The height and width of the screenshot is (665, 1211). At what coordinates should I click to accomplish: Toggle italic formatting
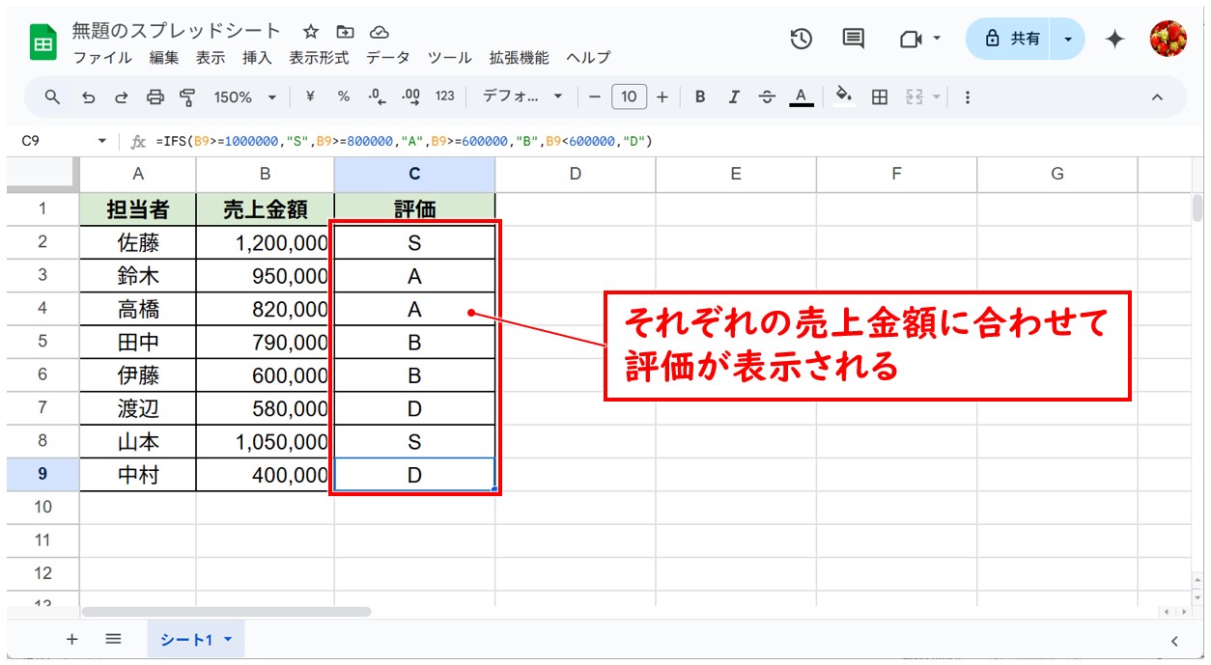(734, 97)
